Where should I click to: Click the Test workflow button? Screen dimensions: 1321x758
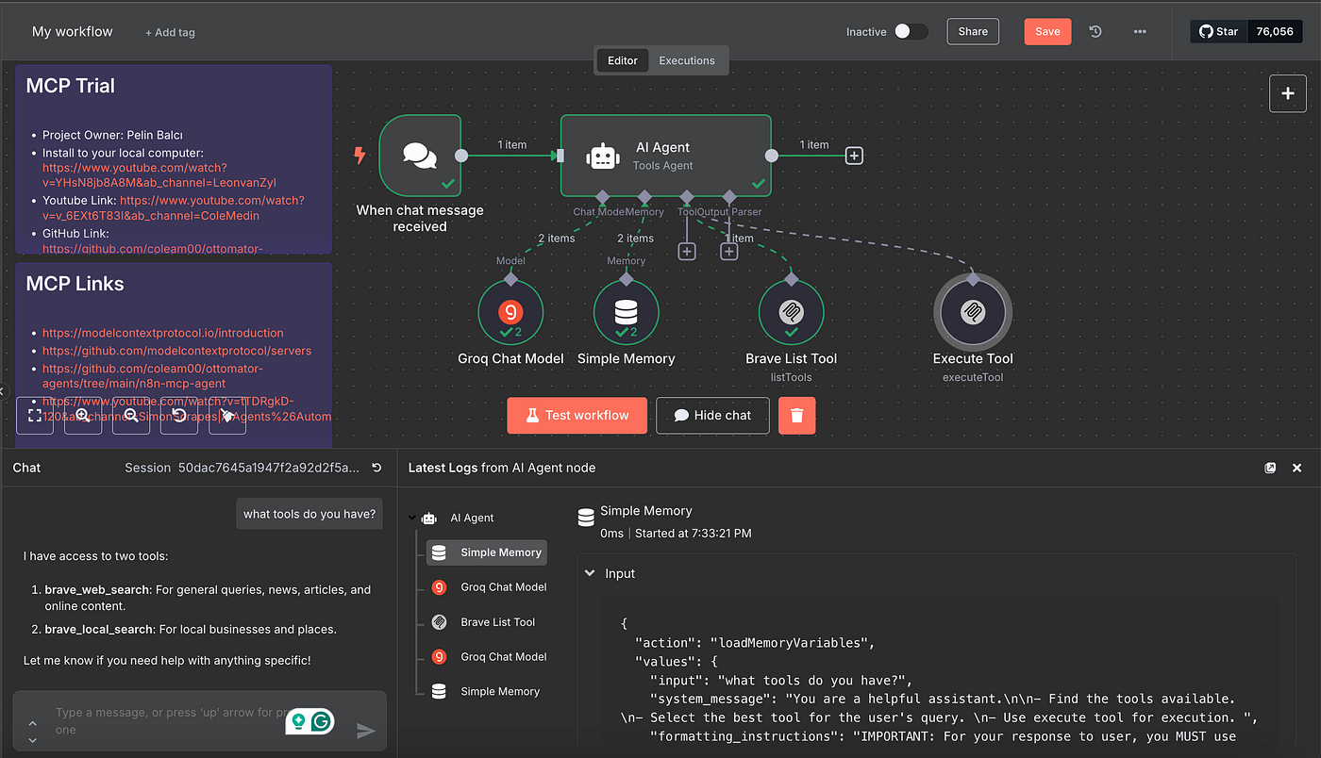pyautogui.click(x=577, y=416)
